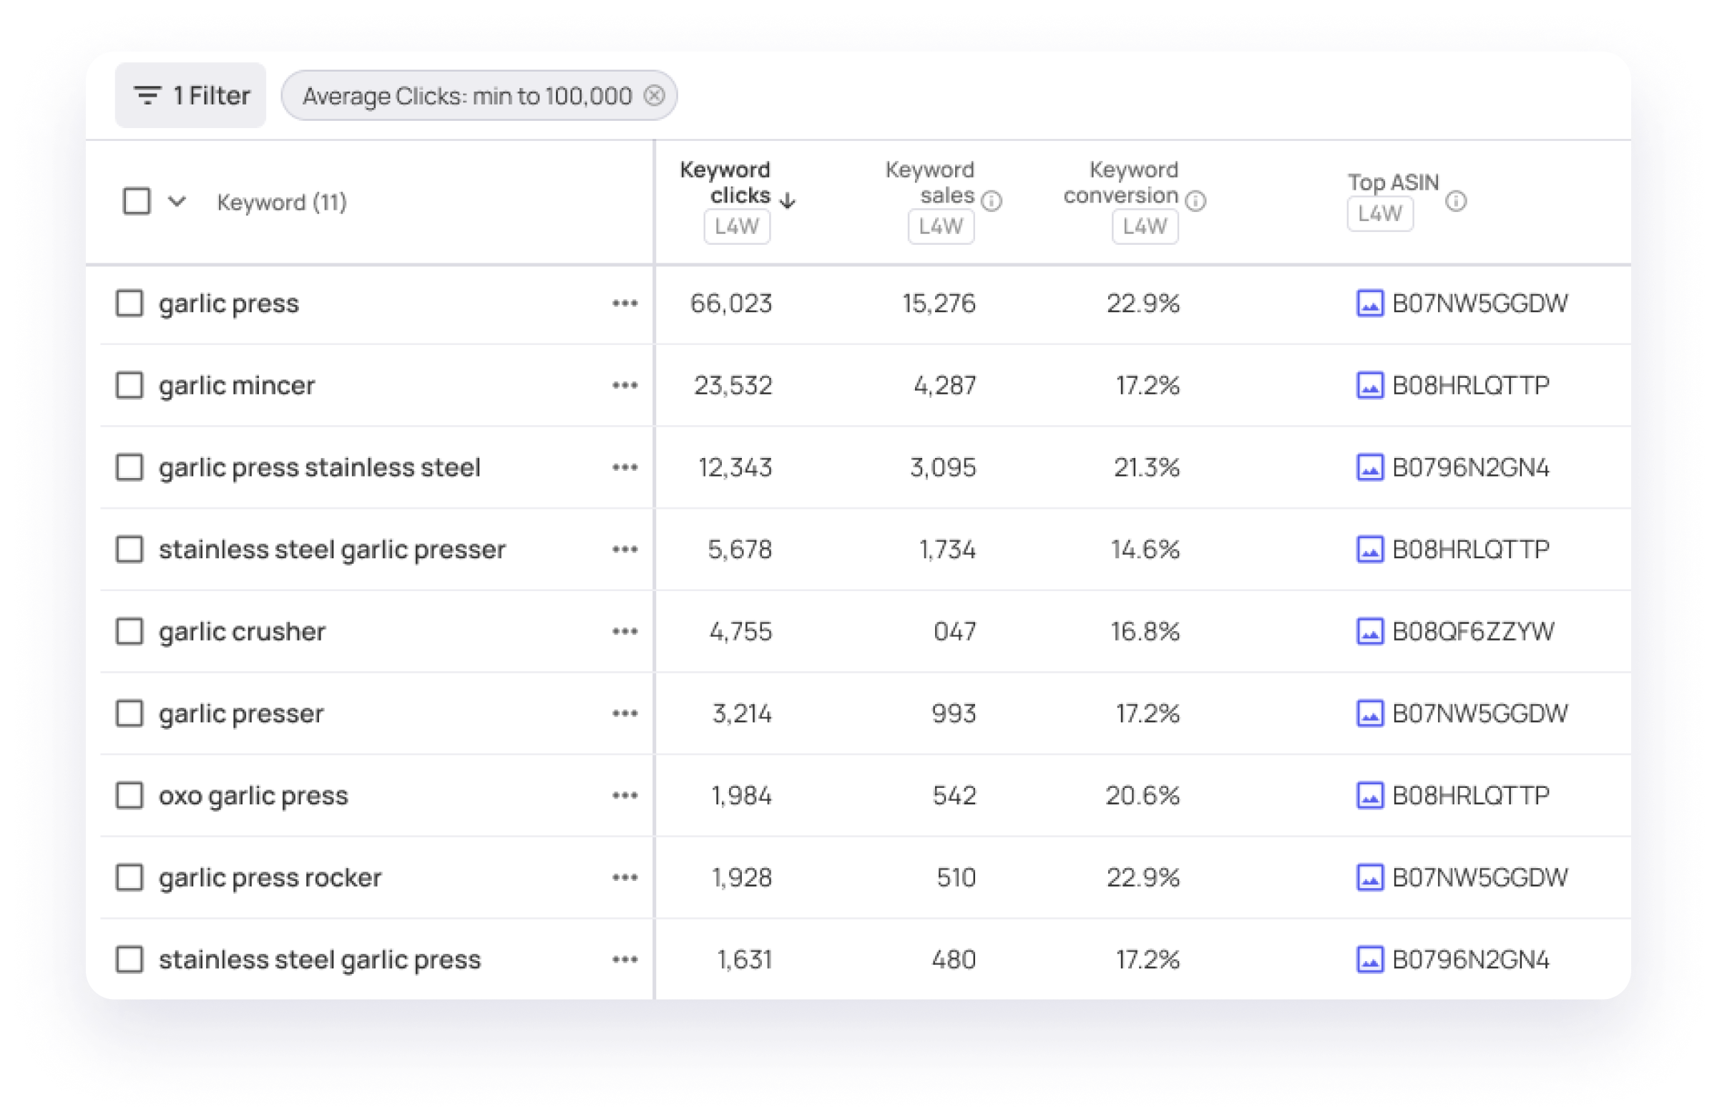
Task: Open ASIN B07NW5GGDW in garlic press row
Action: (x=1479, y=303)
